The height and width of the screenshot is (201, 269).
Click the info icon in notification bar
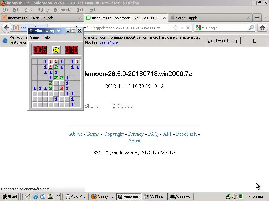(x=5, y=40)
